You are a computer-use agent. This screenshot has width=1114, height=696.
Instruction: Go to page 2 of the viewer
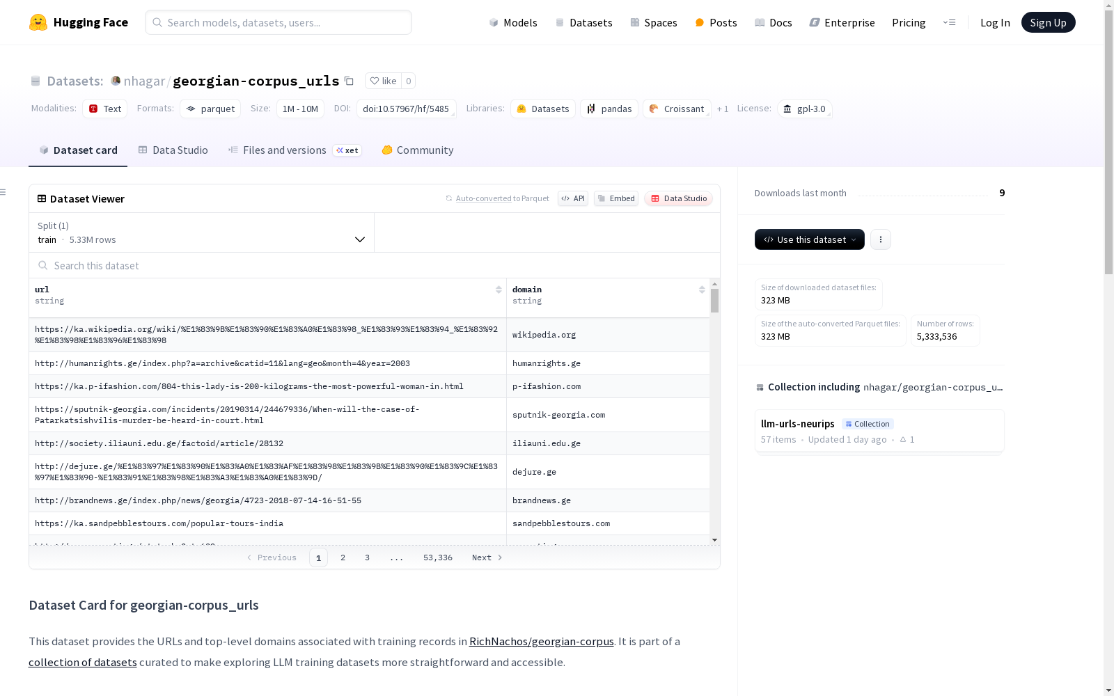tap(343, 557)
